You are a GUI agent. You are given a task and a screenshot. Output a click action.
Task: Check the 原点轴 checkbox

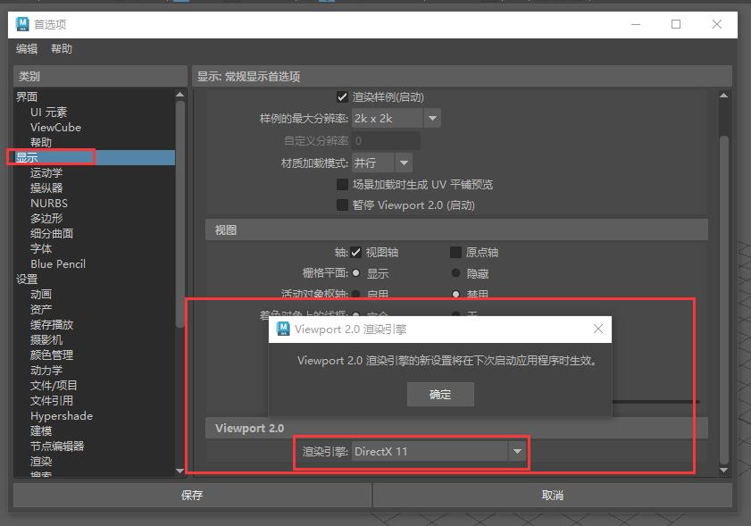pos(456,253)
